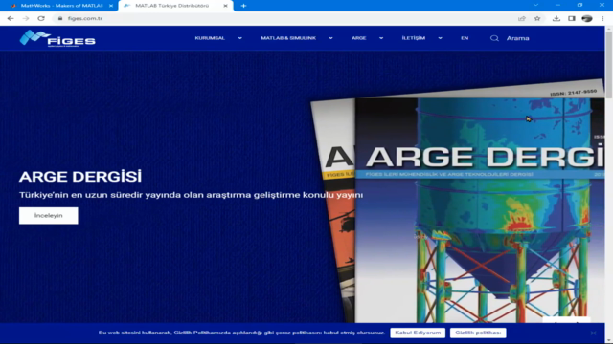Expand the MATLAB & SIMULINK chevron
613x344 pixels.
[330, 38]
